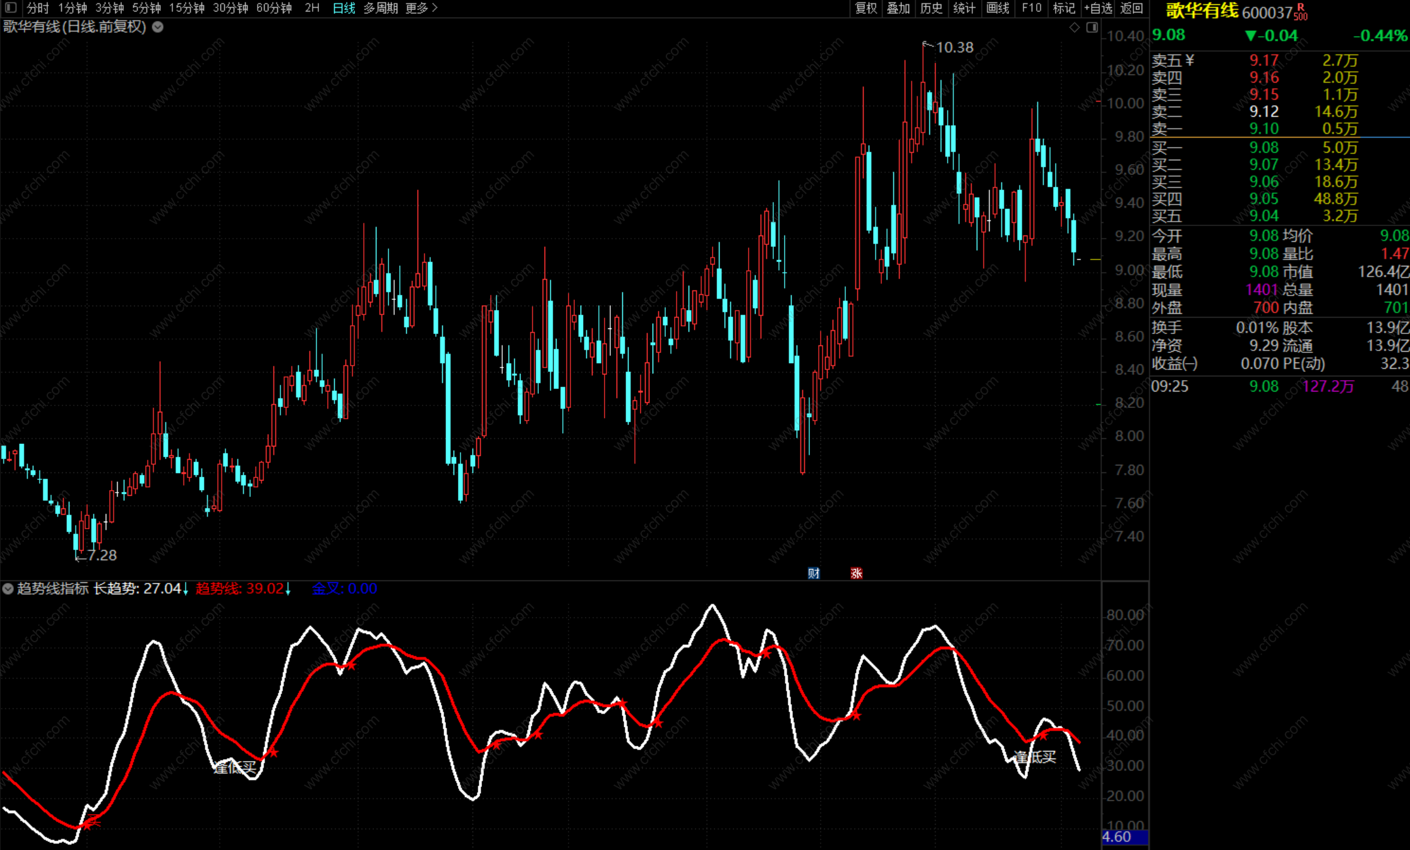
Task: Add stock with +自选 button
Action: pos(1098,8)
